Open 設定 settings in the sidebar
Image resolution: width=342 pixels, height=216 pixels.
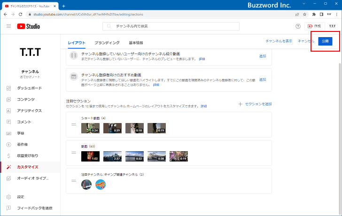(x=30, y=197)
